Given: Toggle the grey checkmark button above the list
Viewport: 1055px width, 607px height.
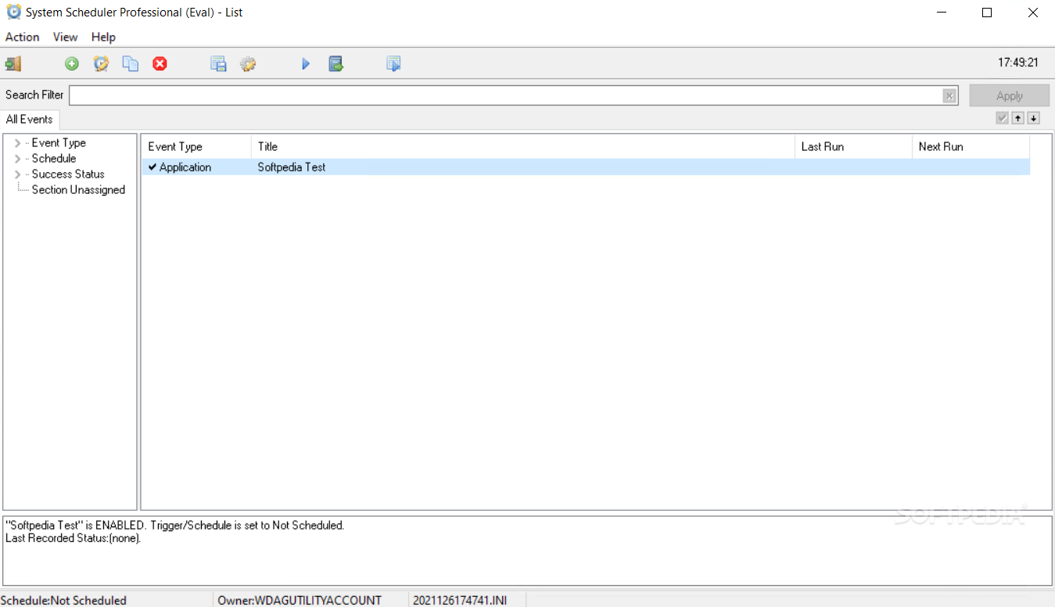Looking at the screenshot, I should [x=1002, y=118].
